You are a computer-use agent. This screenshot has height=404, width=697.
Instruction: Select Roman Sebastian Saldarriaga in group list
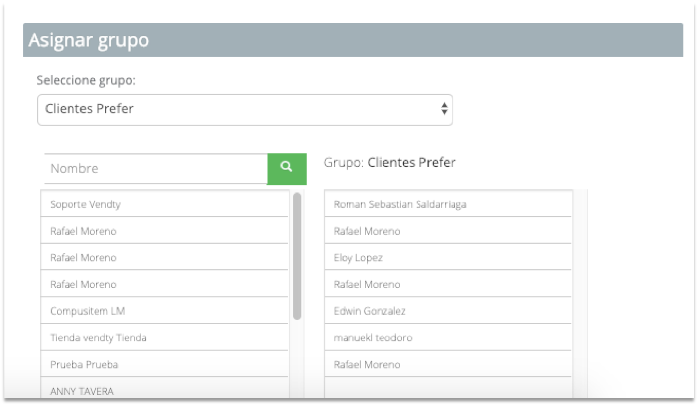448,204
